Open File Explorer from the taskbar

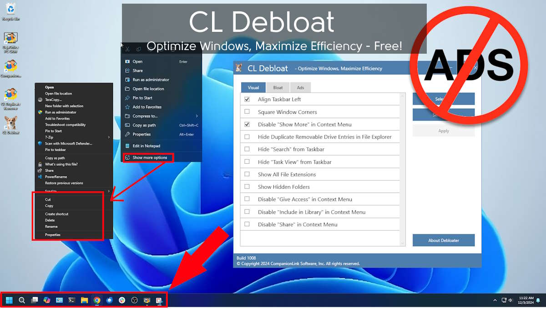click(x=84, y=300)
